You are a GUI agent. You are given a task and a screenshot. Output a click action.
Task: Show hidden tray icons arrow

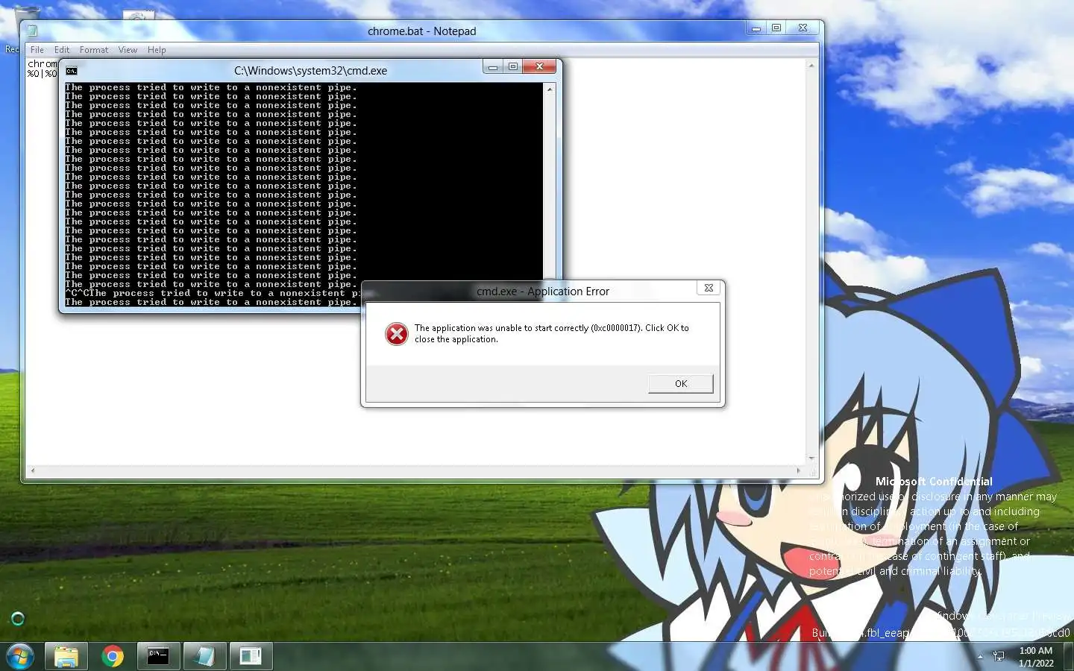980,657
